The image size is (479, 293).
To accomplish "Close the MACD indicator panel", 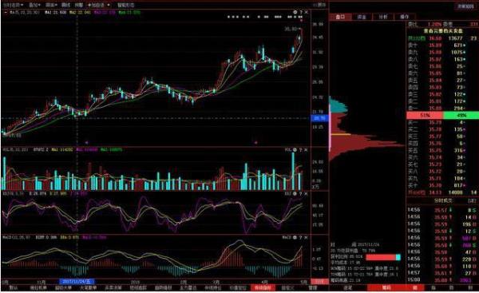I will click(x=307, y=237).
